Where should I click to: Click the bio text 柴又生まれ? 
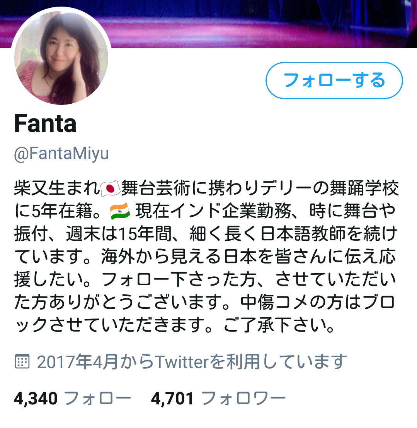click(x=57, y=188)
